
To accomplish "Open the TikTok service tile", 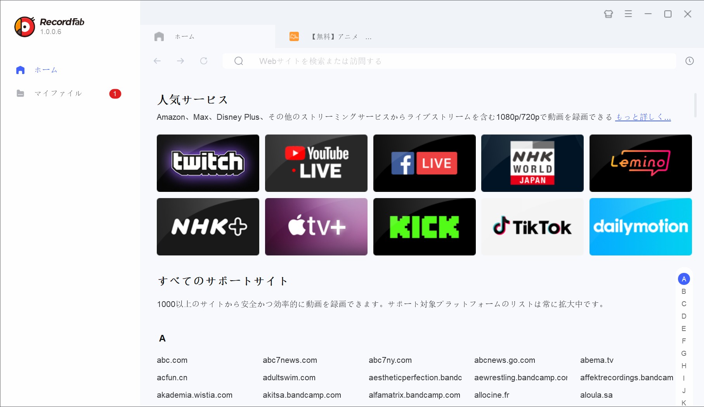I will [x=532, y=227].
